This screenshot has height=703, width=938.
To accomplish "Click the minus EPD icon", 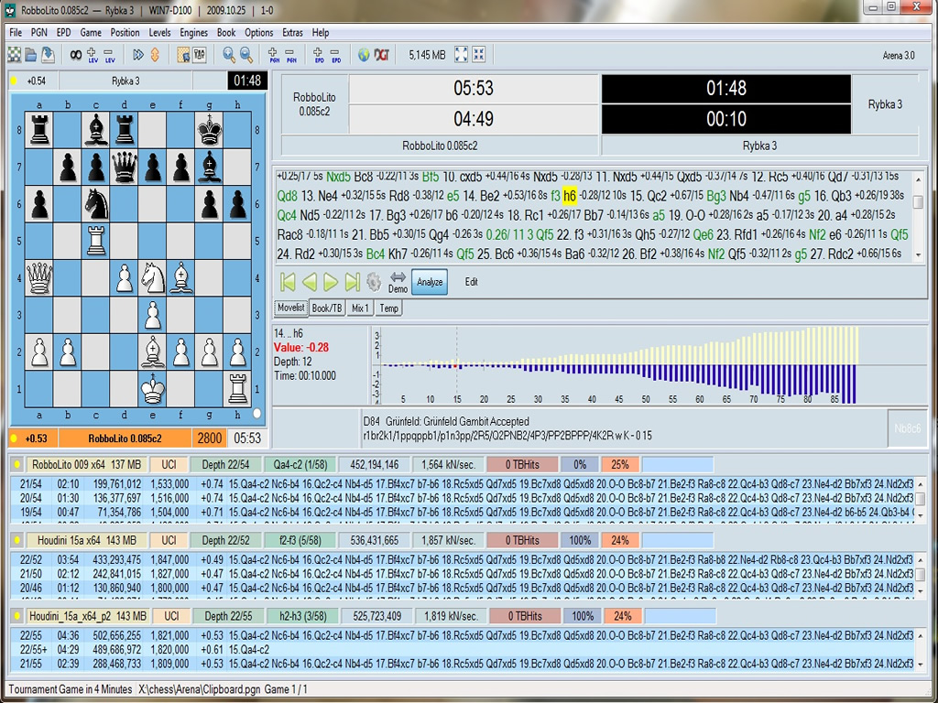I will tap(335, 55).
